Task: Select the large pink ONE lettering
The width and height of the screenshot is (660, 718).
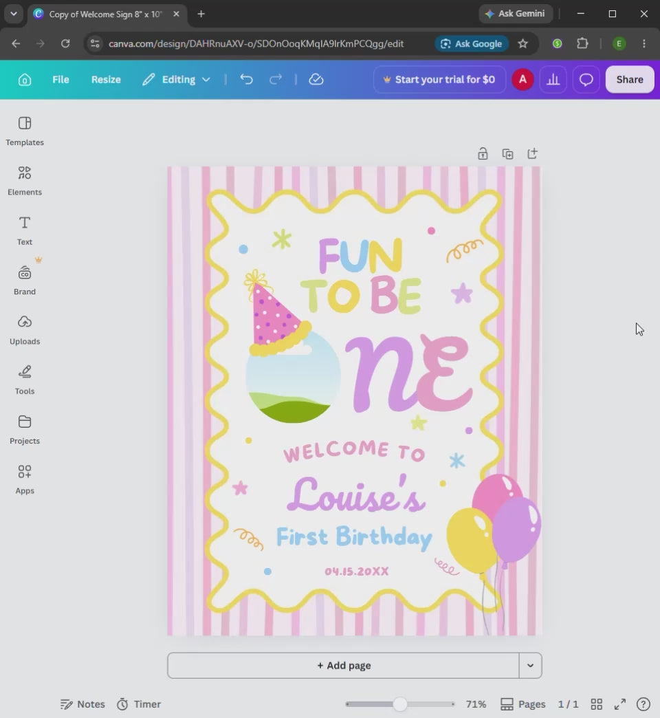Action: [409, 373]
